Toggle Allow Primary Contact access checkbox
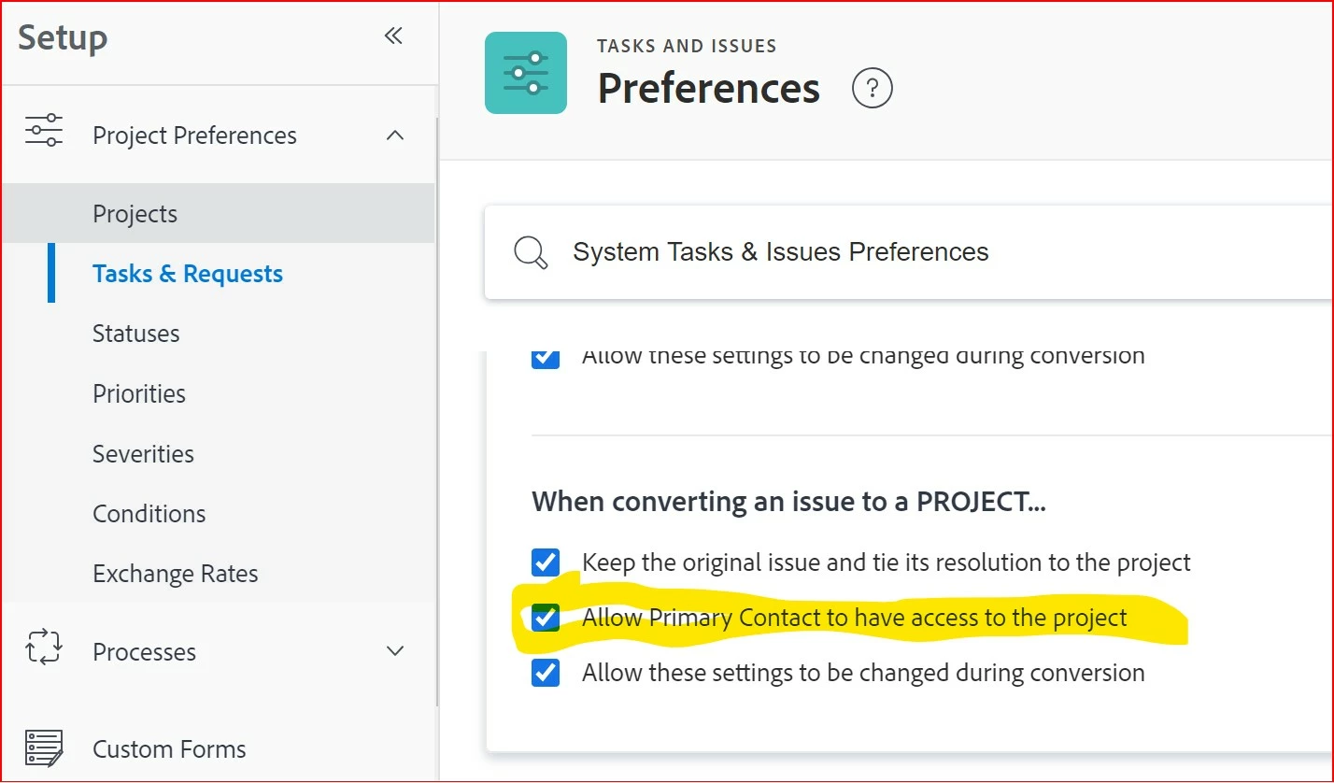The width and height of the screenshot is (1334, 783). (x=546, y=618)
